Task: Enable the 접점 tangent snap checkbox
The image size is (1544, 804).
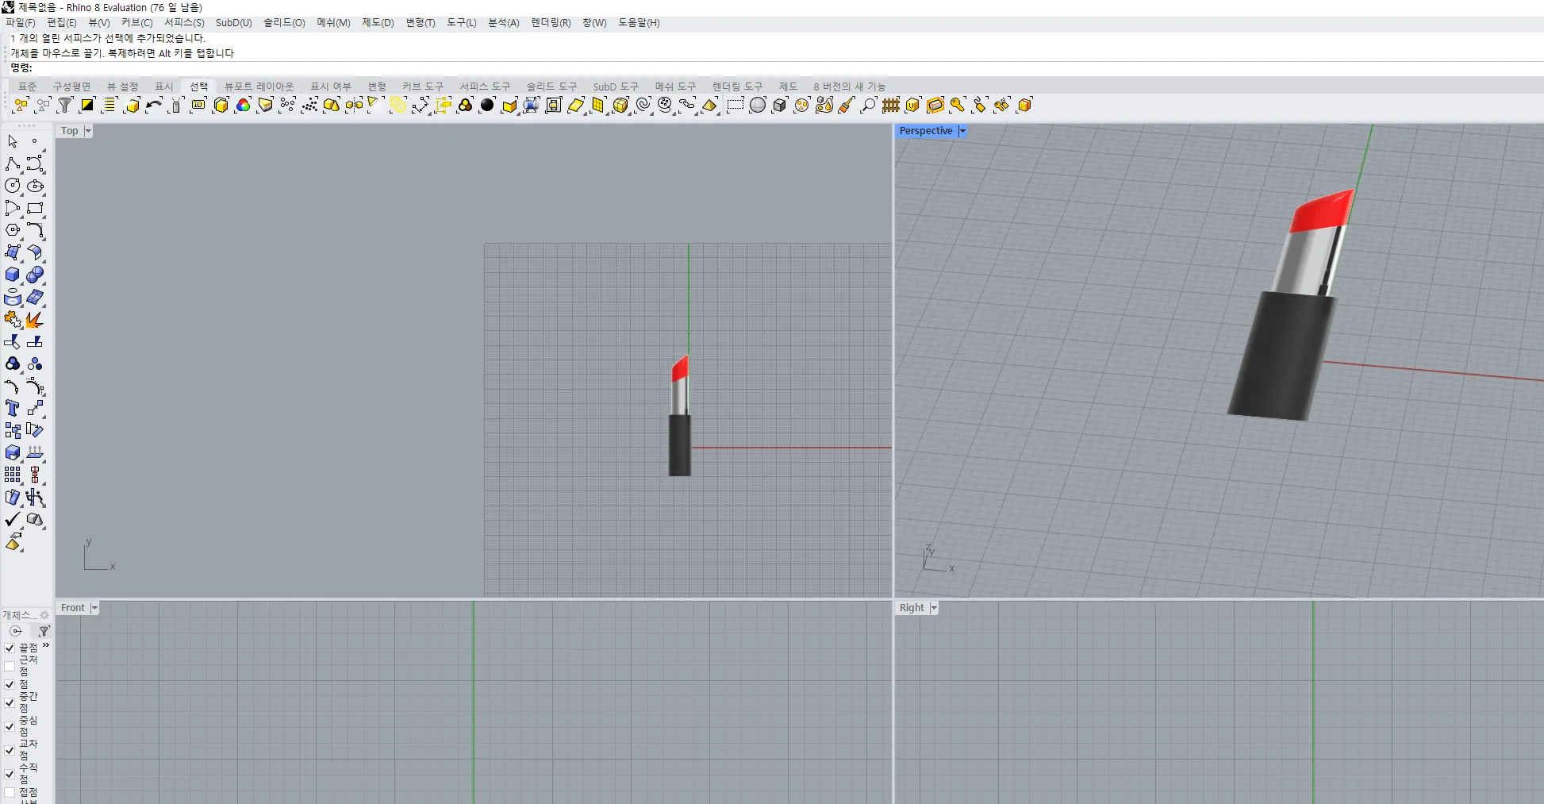Action: [10, 792]
